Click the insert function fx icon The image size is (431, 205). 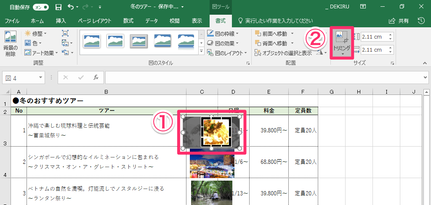(96, 77)
